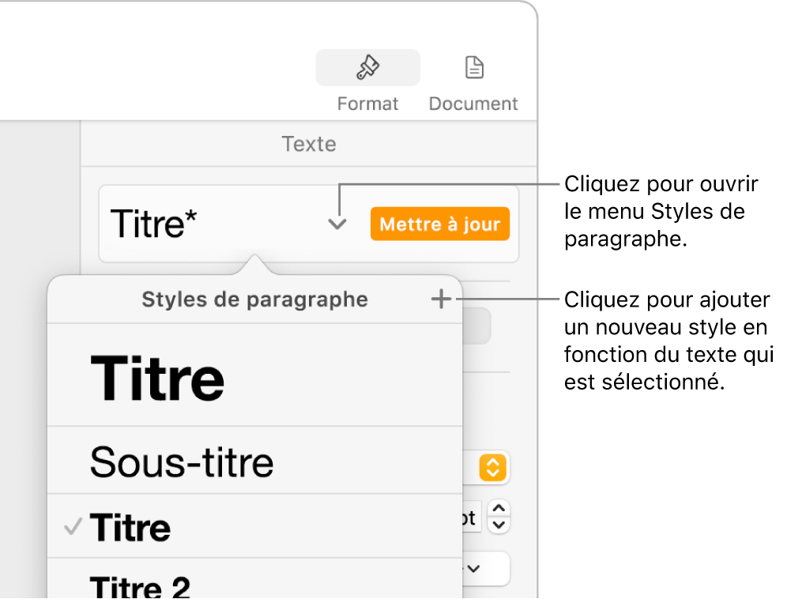This screenshot has width=787, height=599.
Task: Select the Texte tab in sidebar
Action: coord(309,144)
